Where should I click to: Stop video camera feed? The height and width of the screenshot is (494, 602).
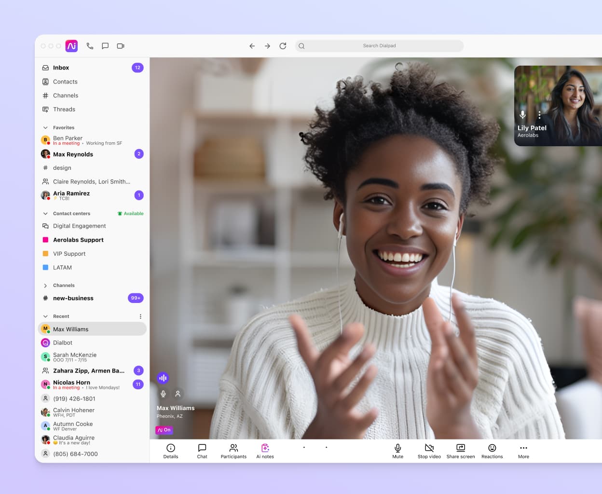[x=429, y=451]
